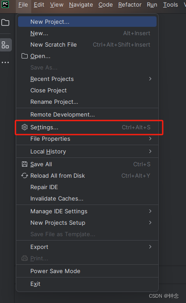Screen dimensions: 186x303
Task: Click the PyCharm logo icon
Action: 5,4
